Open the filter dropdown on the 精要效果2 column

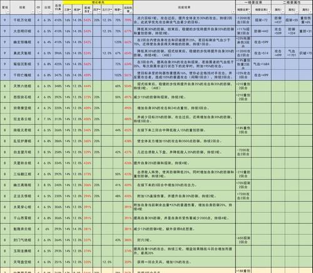pos(269,12)
